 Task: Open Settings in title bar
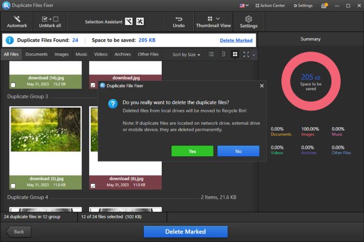pyautogui.click(x=303, y=5)
